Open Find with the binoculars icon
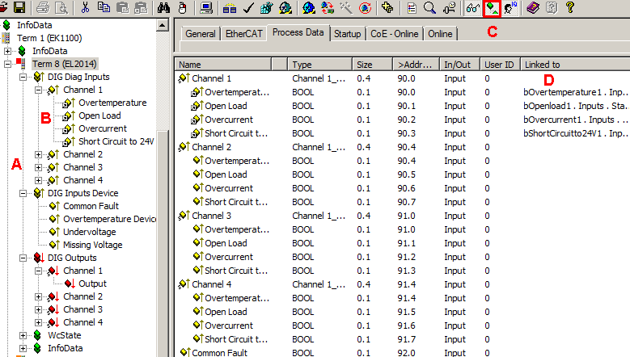Image resolution: width=630 pixels, height=357 pixels. 163,7
